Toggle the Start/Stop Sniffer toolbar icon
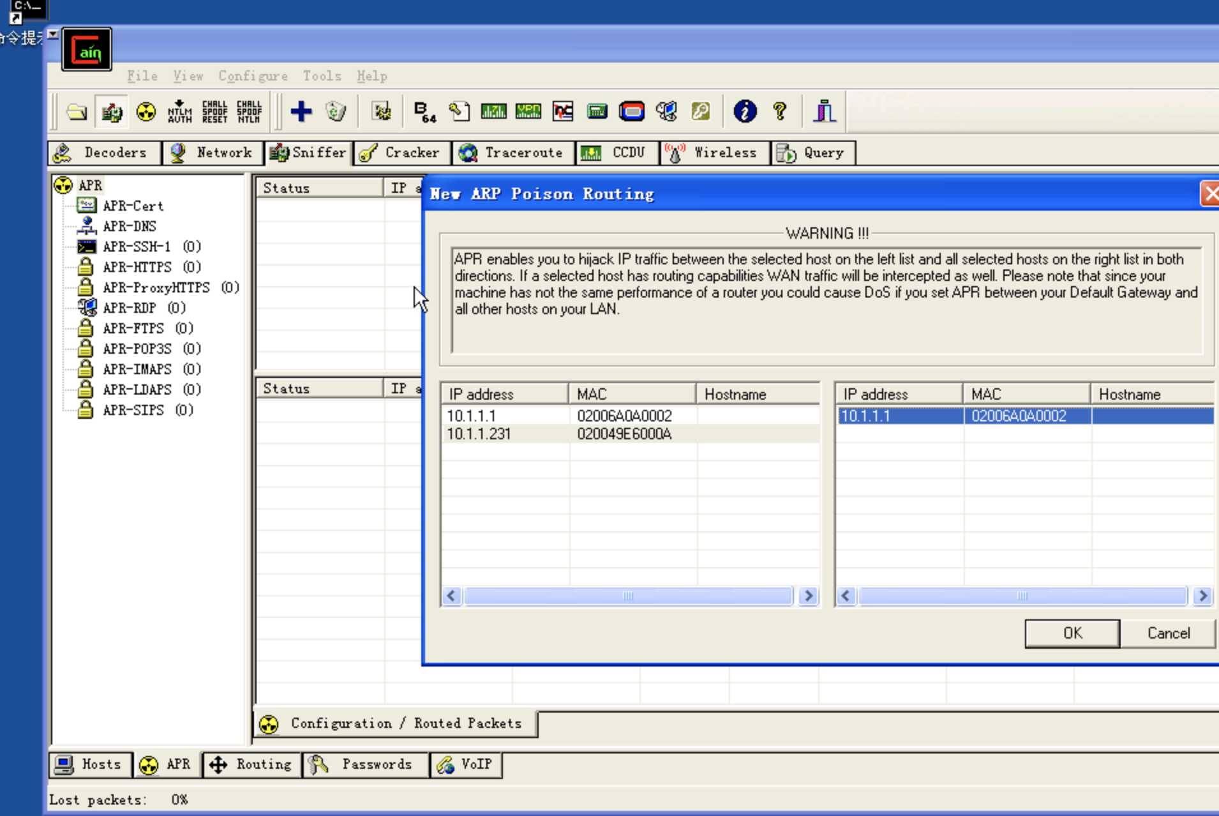Screen dimensions: 1219x816 (112, 112)
